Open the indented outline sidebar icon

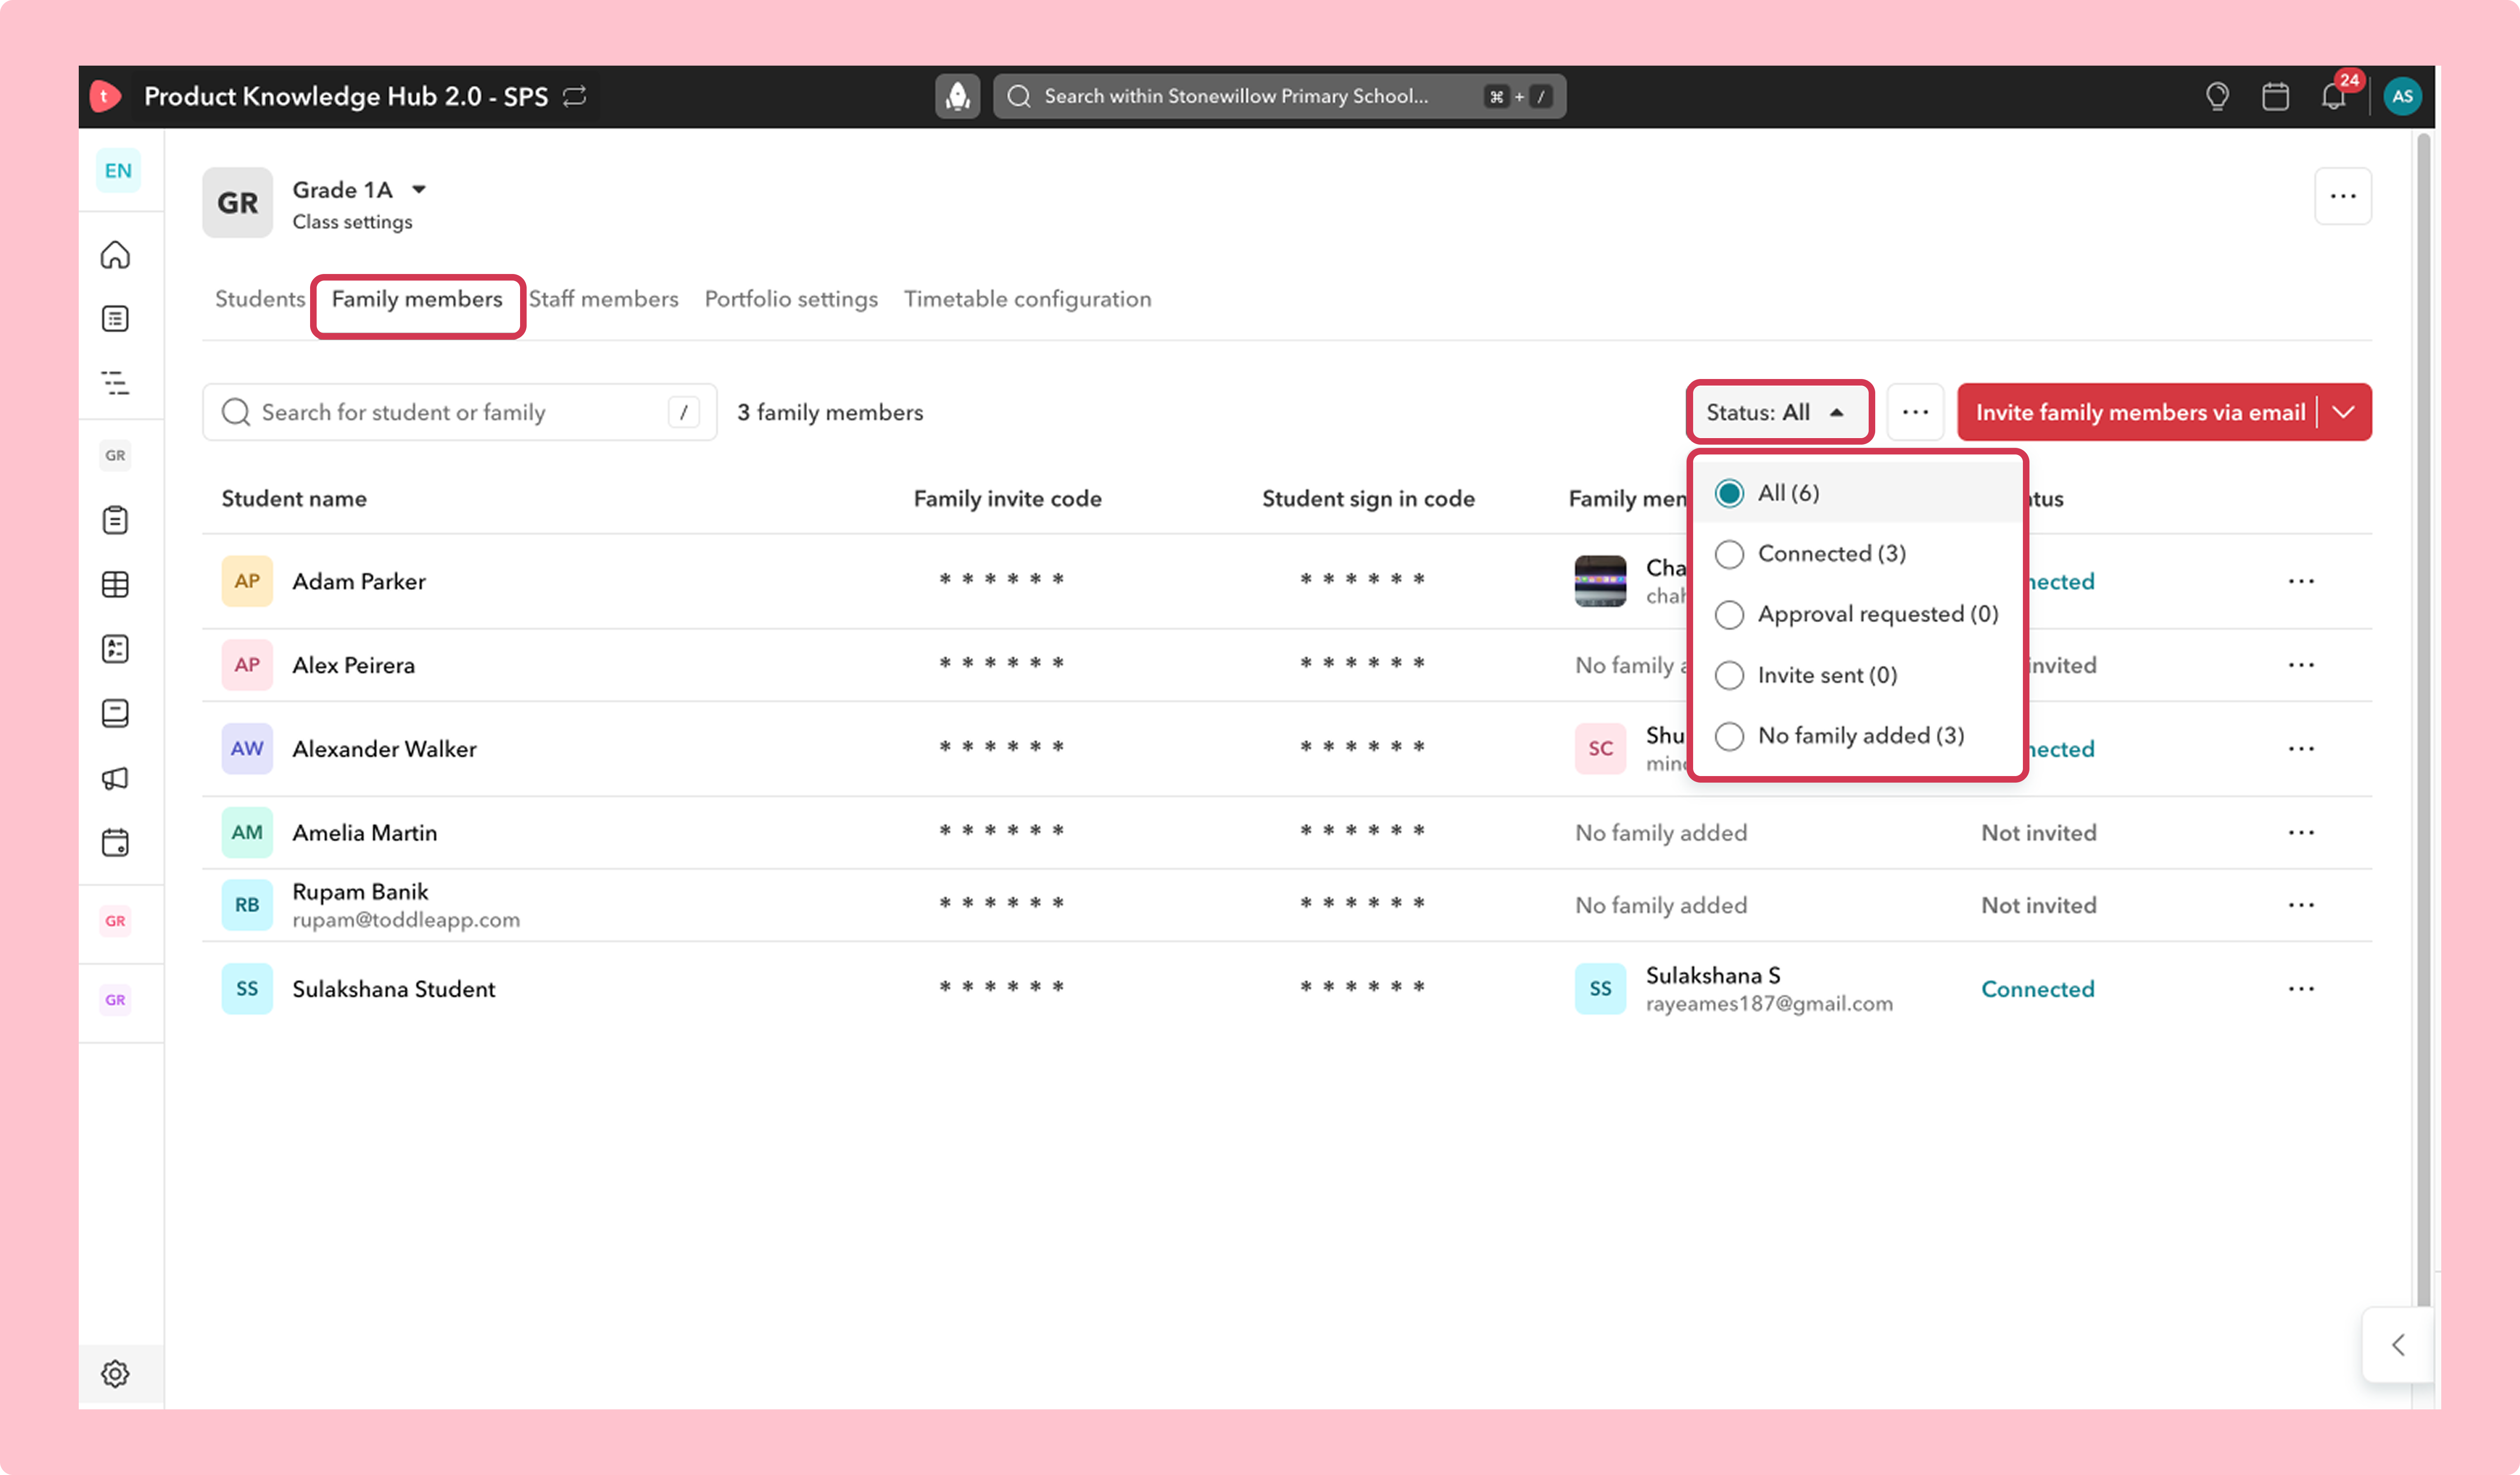click(115, 383)
